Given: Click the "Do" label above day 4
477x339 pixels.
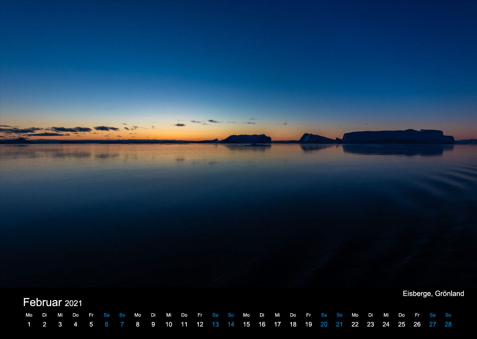Looking at the screenshot, I should [76, 315].
